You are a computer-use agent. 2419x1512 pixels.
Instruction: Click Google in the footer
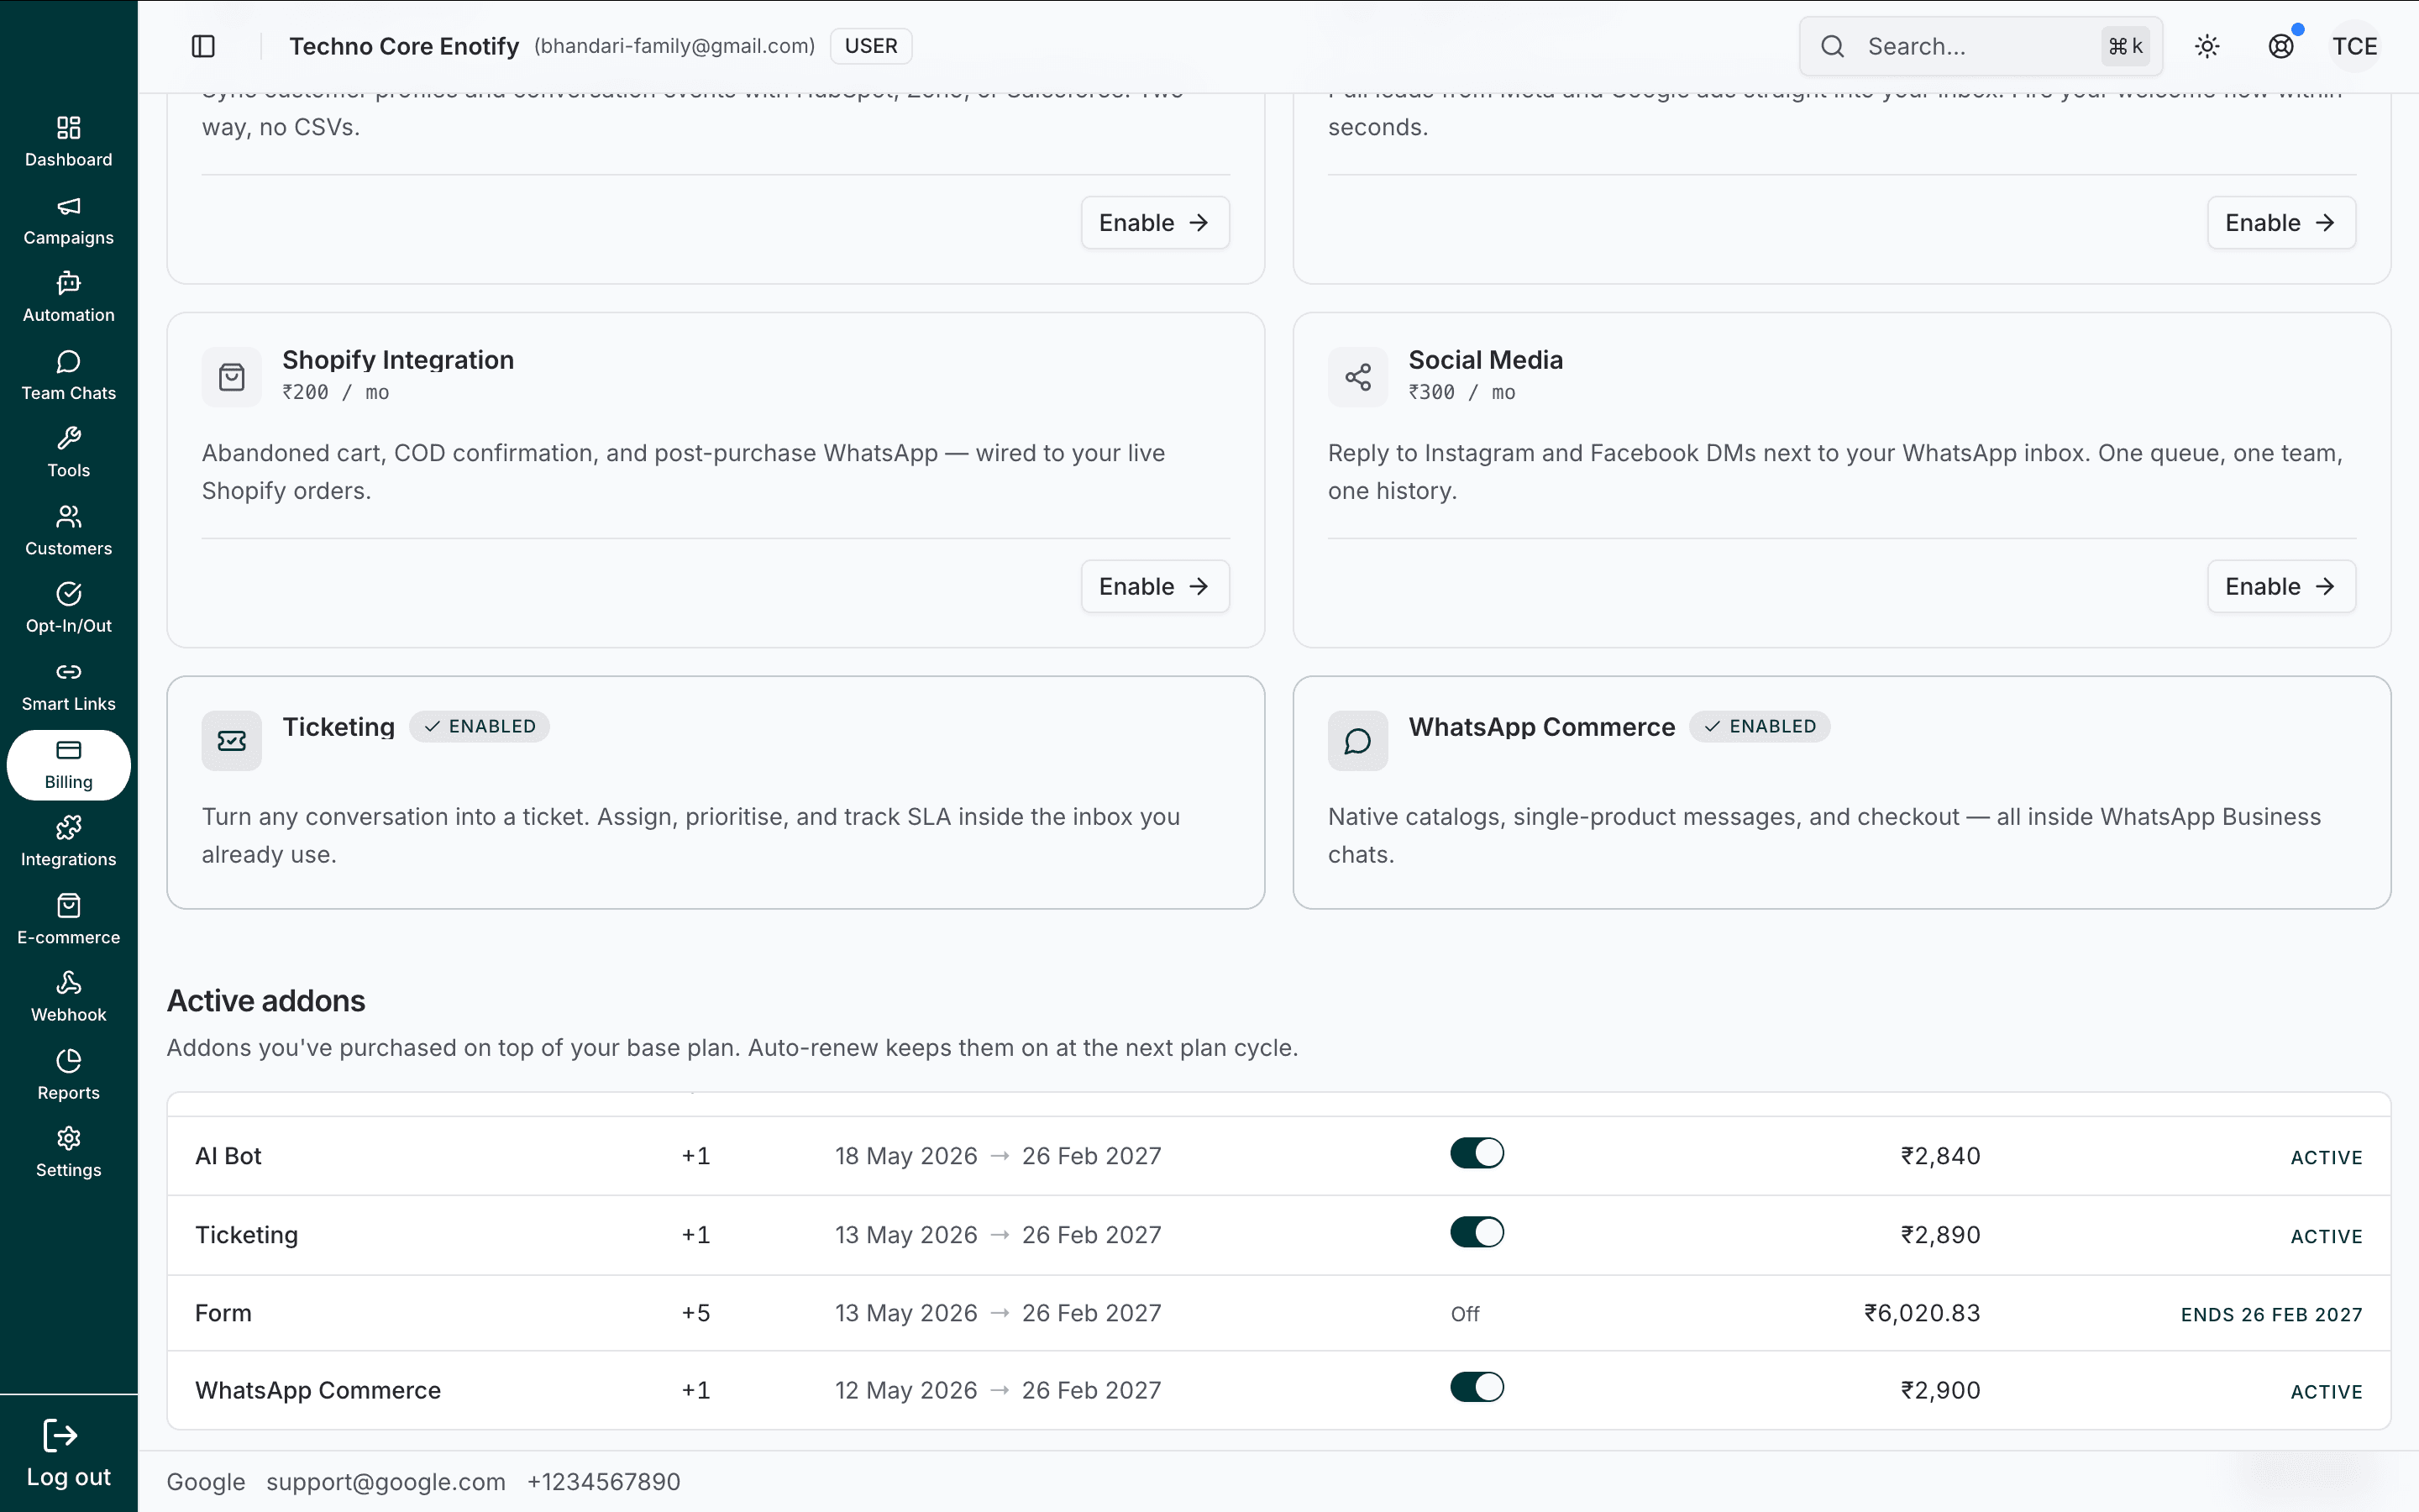coord(206,1481)
